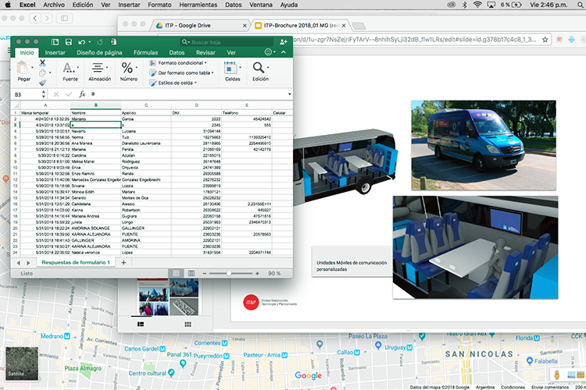Viewport: 586px width, 390px height.
Task: Select column D header
Action: [196, 105]
